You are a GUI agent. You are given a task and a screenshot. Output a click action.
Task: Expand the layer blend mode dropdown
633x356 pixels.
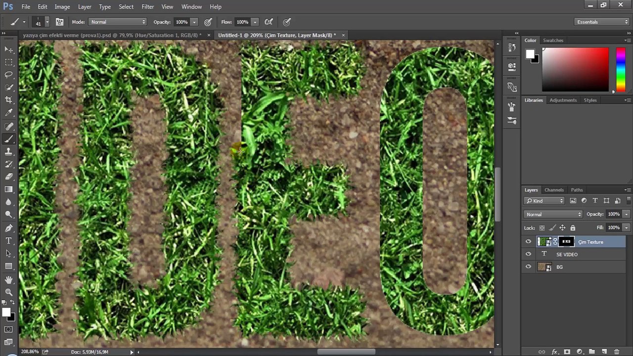(x=553, y=214)
